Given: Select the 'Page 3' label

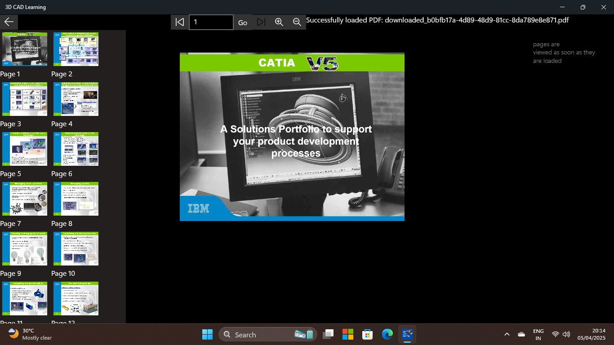Looking at the screenshot, I should [x=10, y=124].
